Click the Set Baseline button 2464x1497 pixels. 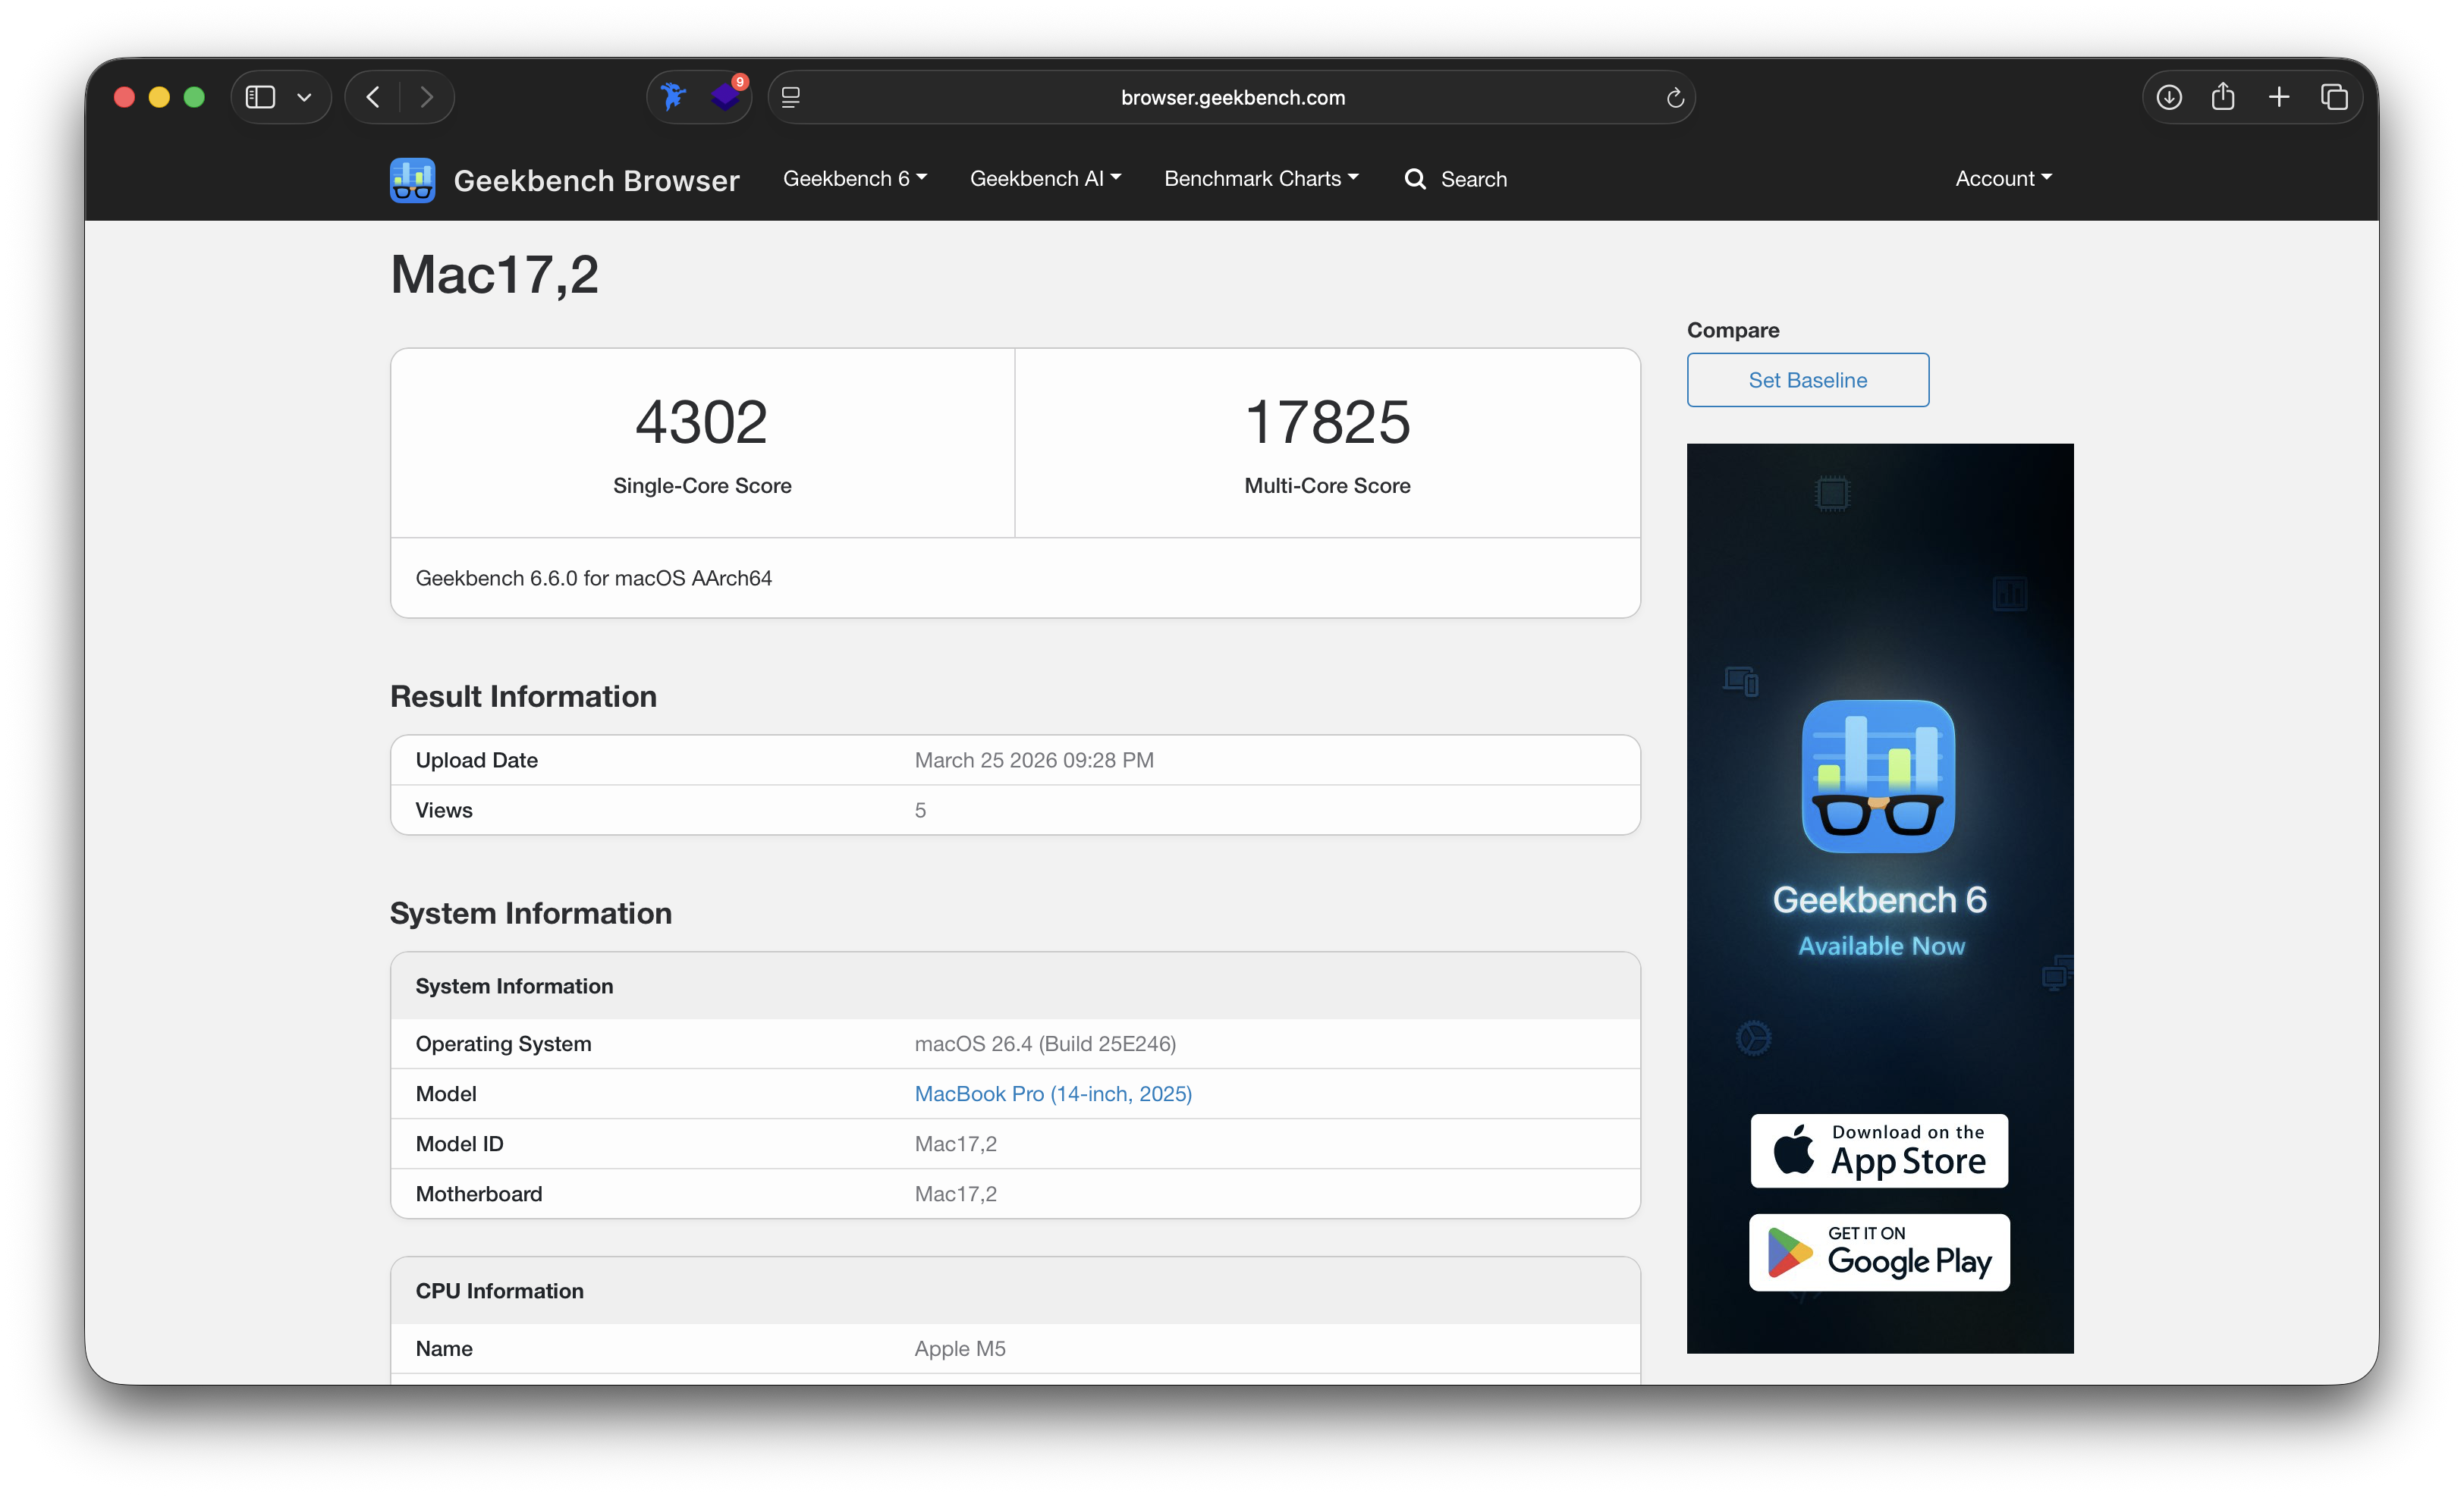point(1807,380)
